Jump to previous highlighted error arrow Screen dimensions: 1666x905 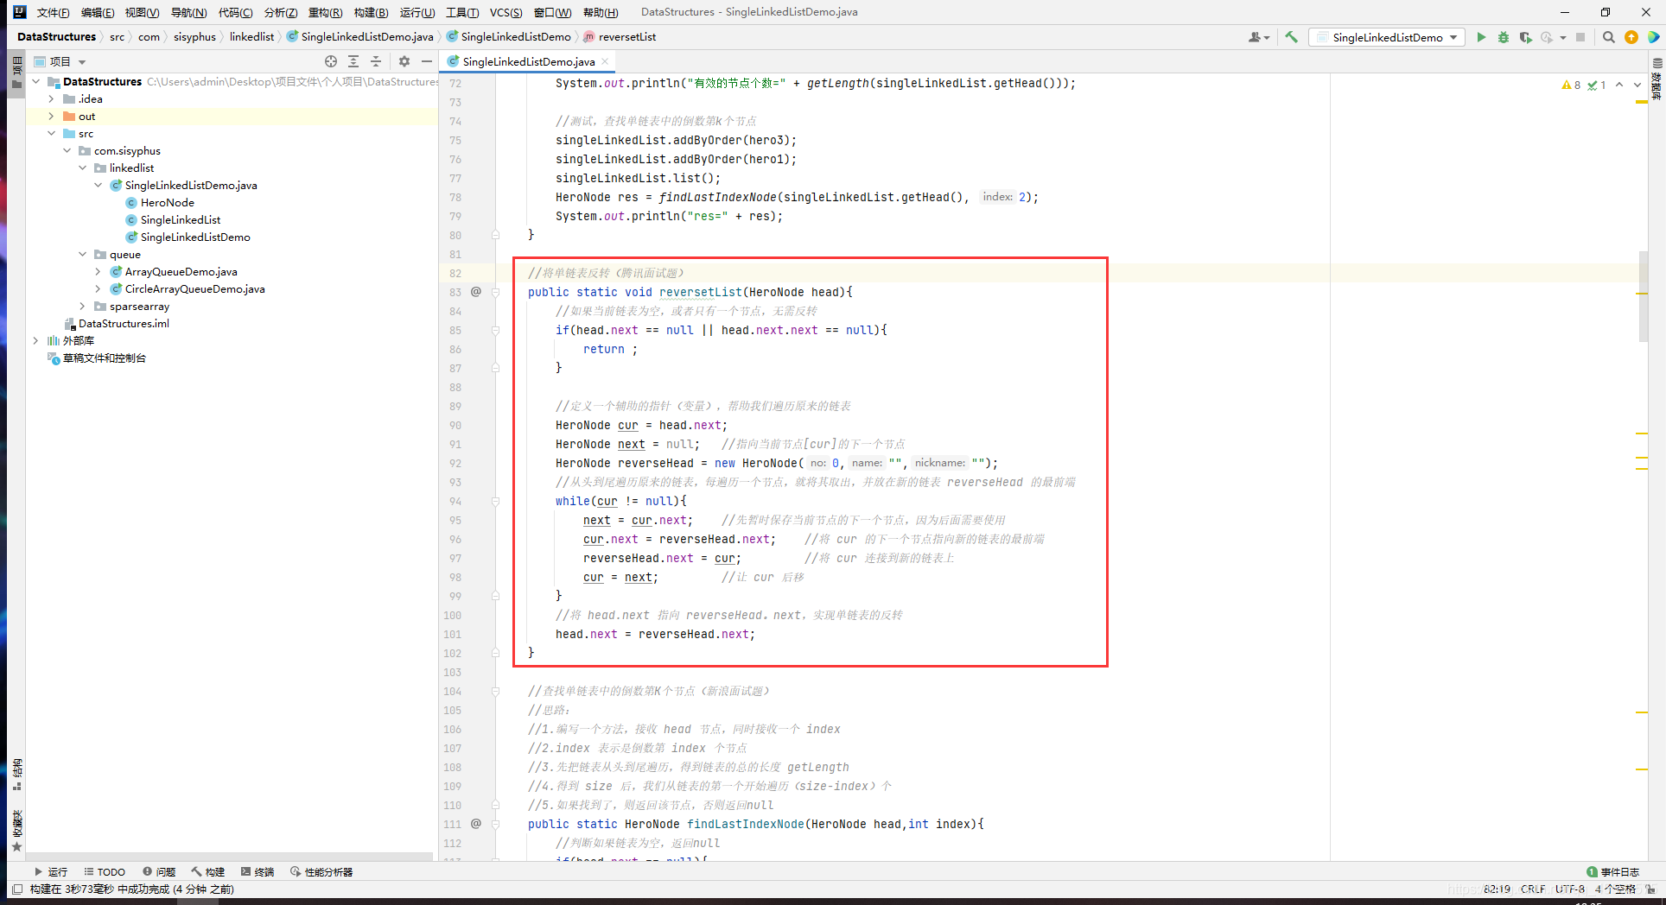pyautogui.click(x=1619, y=85)
